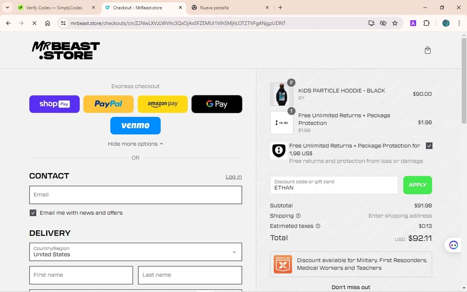
Task: Open the Chrome profile avatar
Action: click(x=446, y=23)
